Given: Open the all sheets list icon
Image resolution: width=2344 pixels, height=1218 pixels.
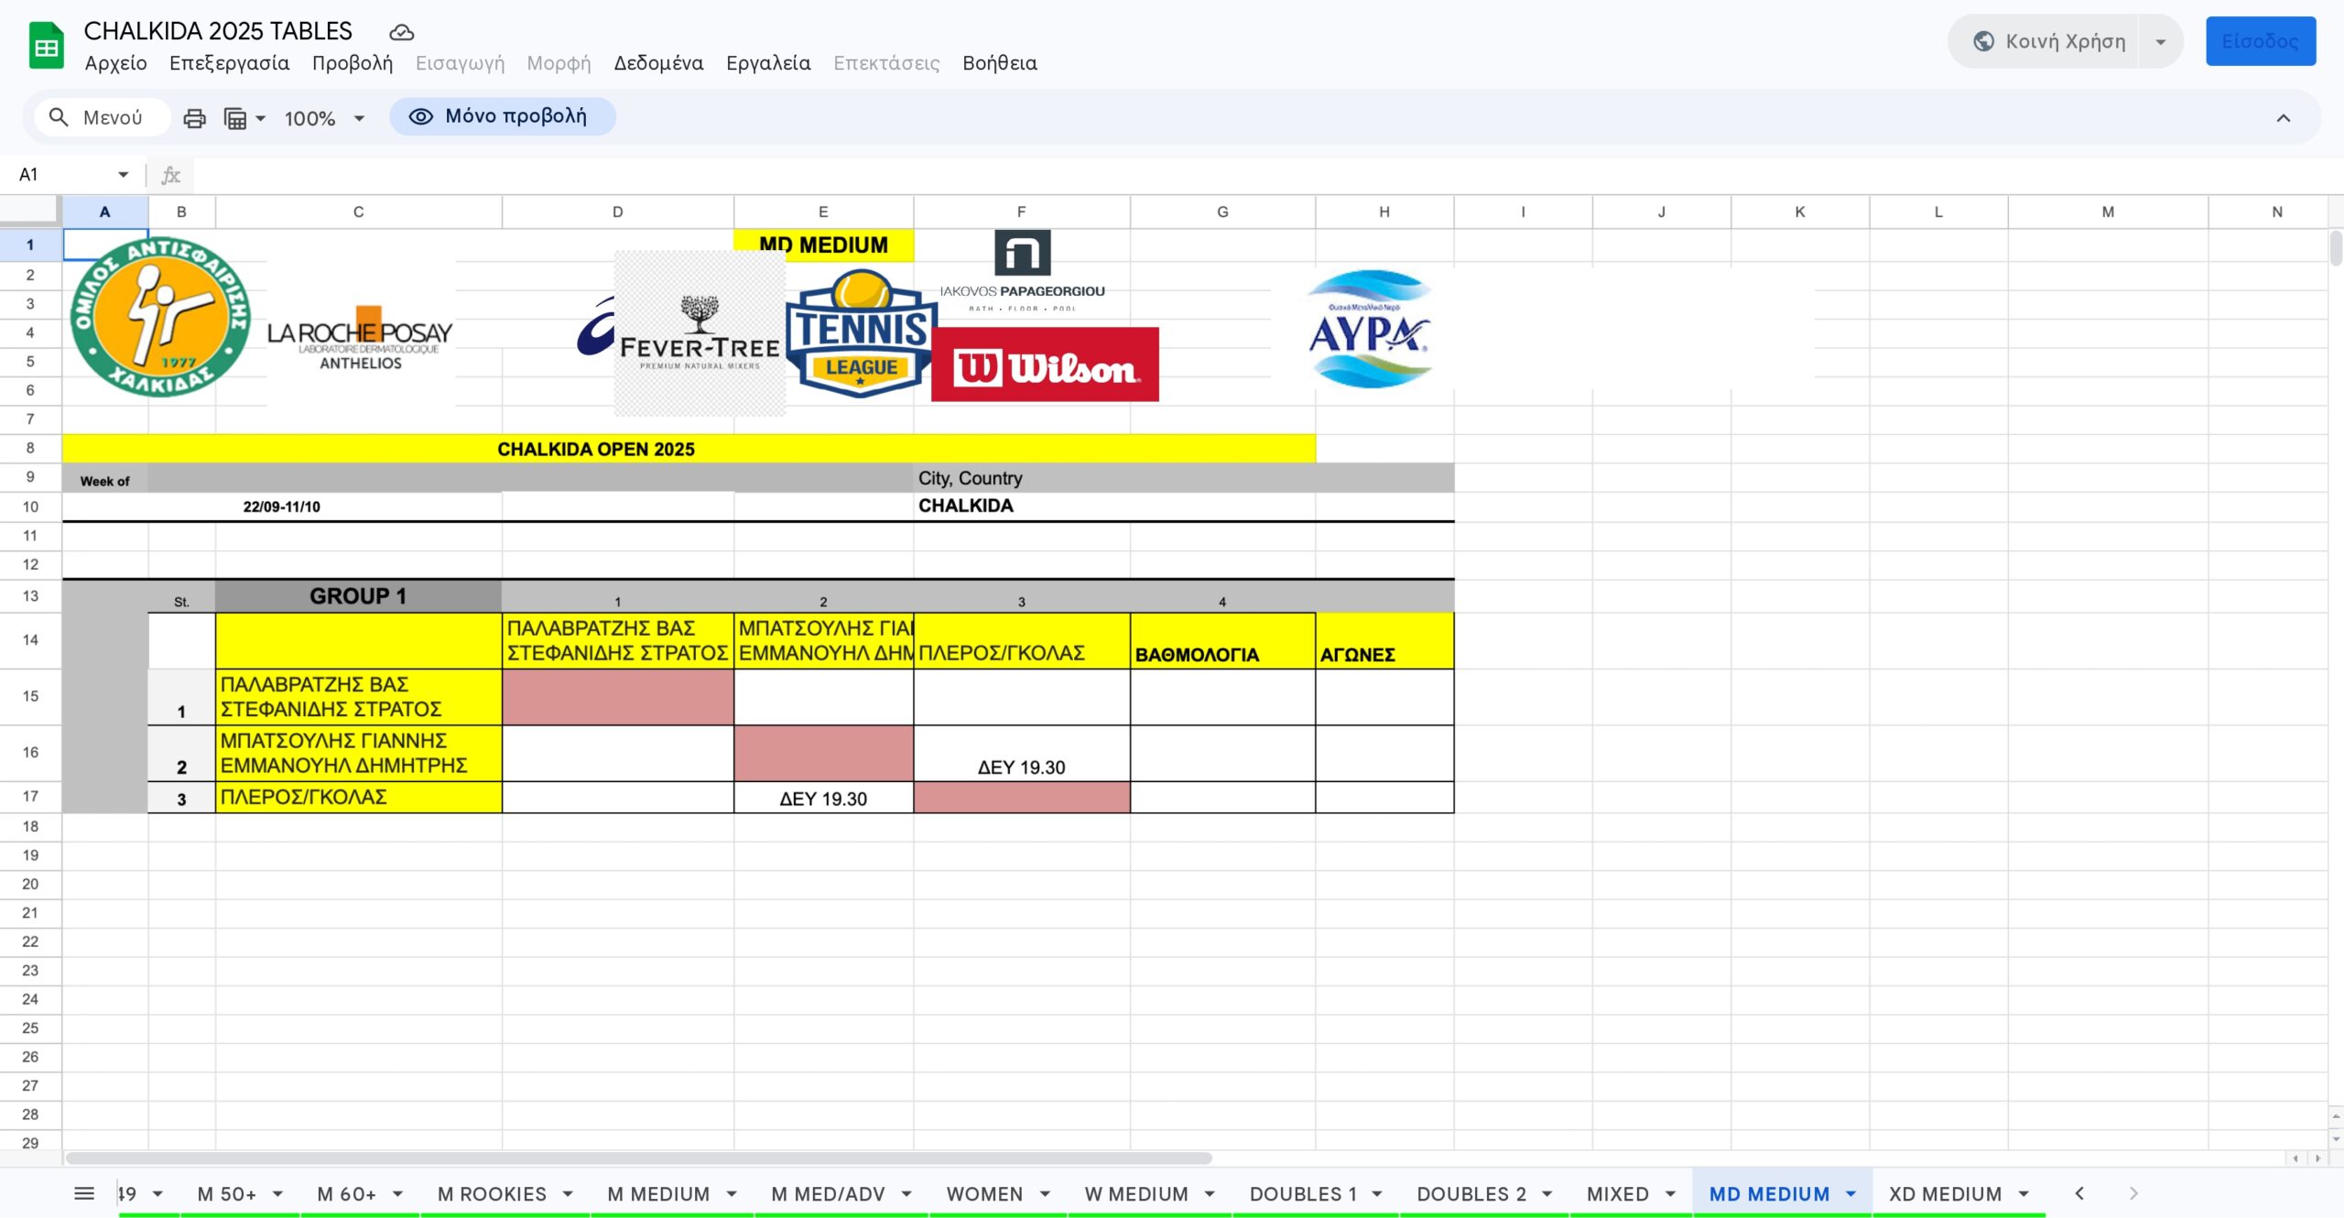Looking at the screenshot, I should 84,1193.
